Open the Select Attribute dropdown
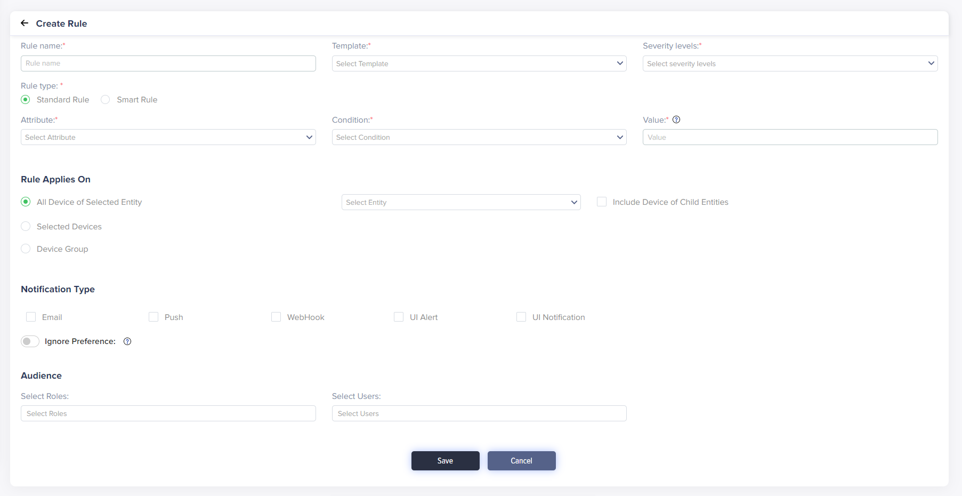This screenshot has width=962, height=496. (168, 137)
